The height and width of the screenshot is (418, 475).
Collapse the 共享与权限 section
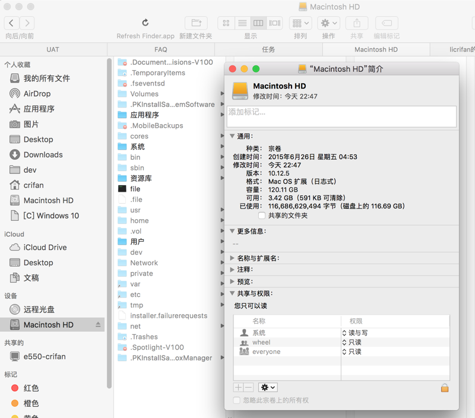point(232,293)
